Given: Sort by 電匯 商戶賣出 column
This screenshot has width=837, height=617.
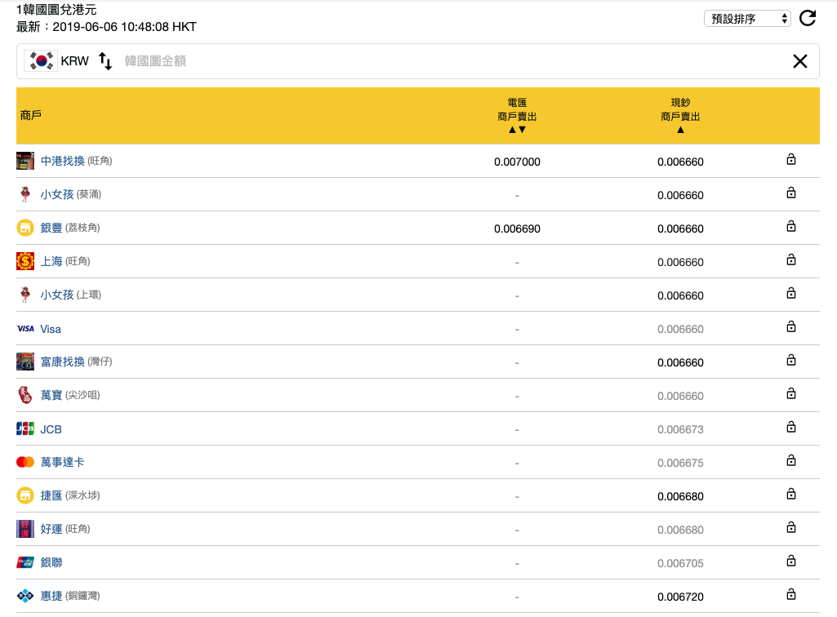Looking at the screenshot, I should [x=517, y=116].
